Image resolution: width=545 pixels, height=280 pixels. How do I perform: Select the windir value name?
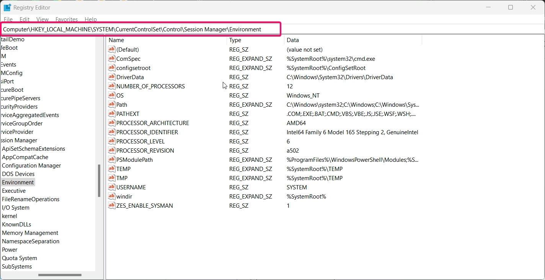[124, 196]
